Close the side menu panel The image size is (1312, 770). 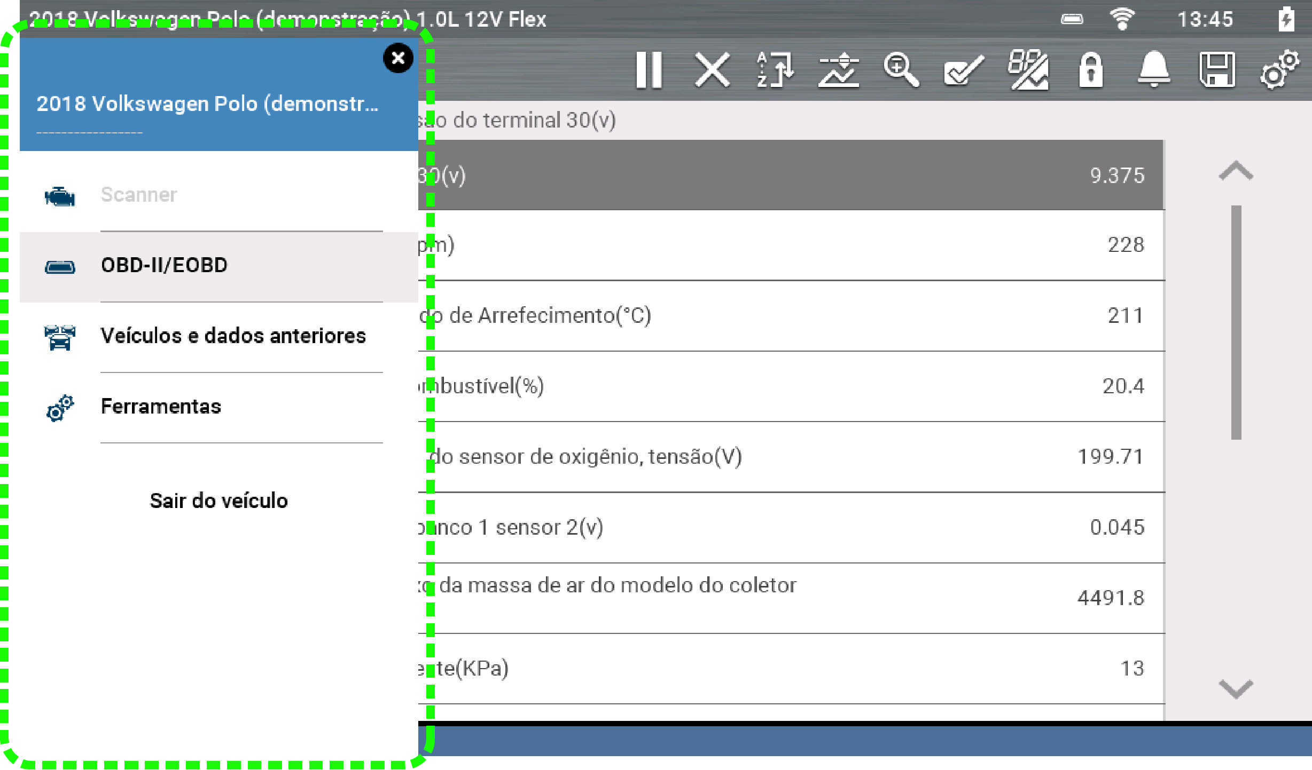pyautogui.click(x=398, y=58)
